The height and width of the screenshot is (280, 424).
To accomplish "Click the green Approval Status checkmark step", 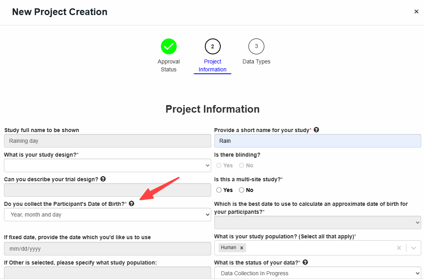I will 169,46.
